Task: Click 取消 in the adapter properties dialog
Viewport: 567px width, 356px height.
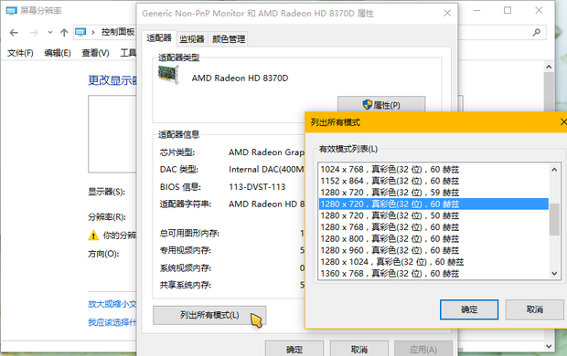Action: point(359,349)
